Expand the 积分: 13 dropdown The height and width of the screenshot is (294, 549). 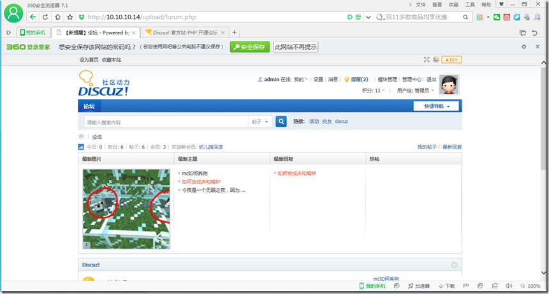coord(374,91)
